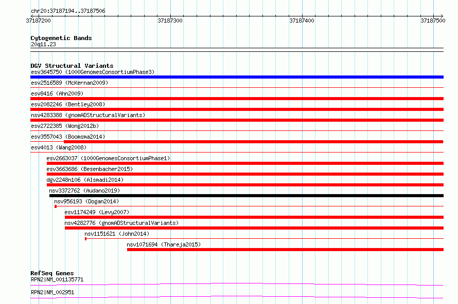458x304 pixels.
Task: Select nsv4282776 (gnomADStructuralVariants) label
Action: pyautogui.click(x=121, y=223)
